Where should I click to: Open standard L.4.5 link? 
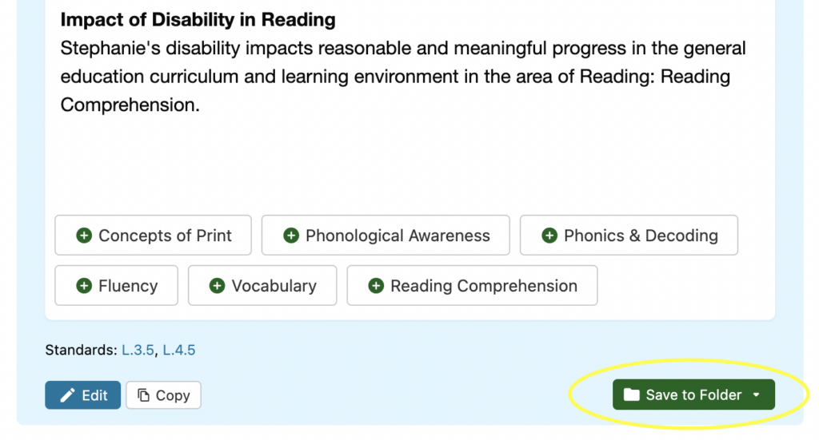(179, 350)
